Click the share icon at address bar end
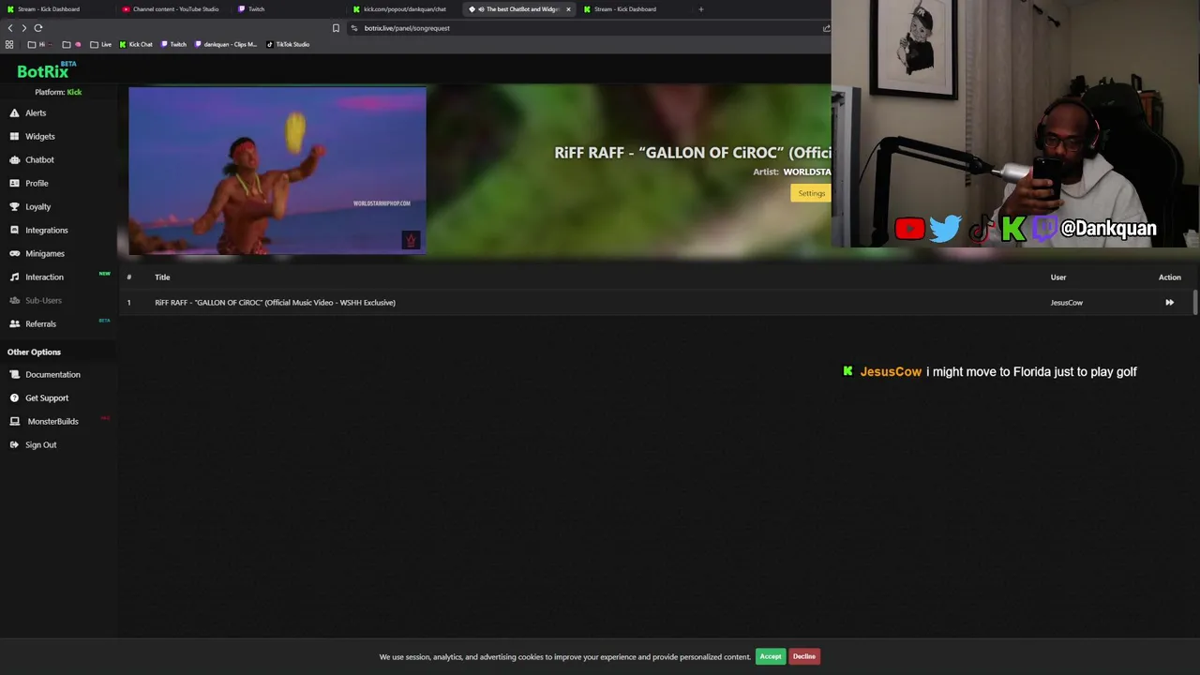Screen dimensions: 1200x675 (826, 28)
